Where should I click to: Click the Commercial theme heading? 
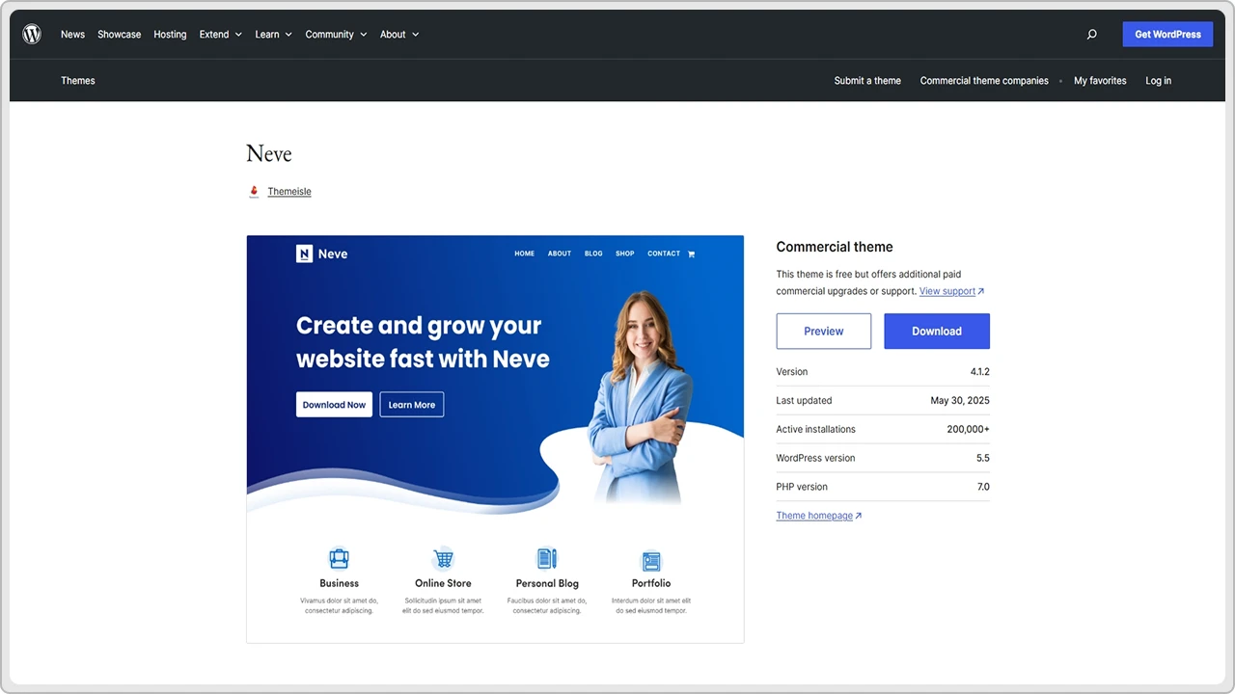pos(835,247)
